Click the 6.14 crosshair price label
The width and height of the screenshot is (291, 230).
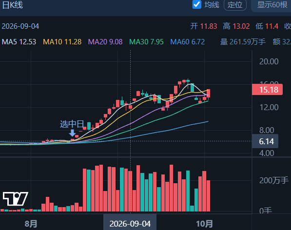pos(265,141)
